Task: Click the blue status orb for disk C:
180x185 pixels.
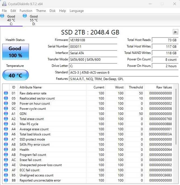Action: 2,16
